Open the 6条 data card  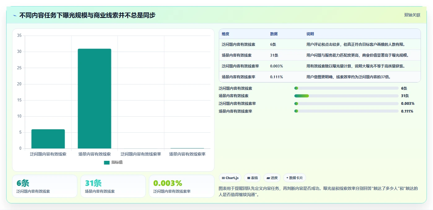45,186
